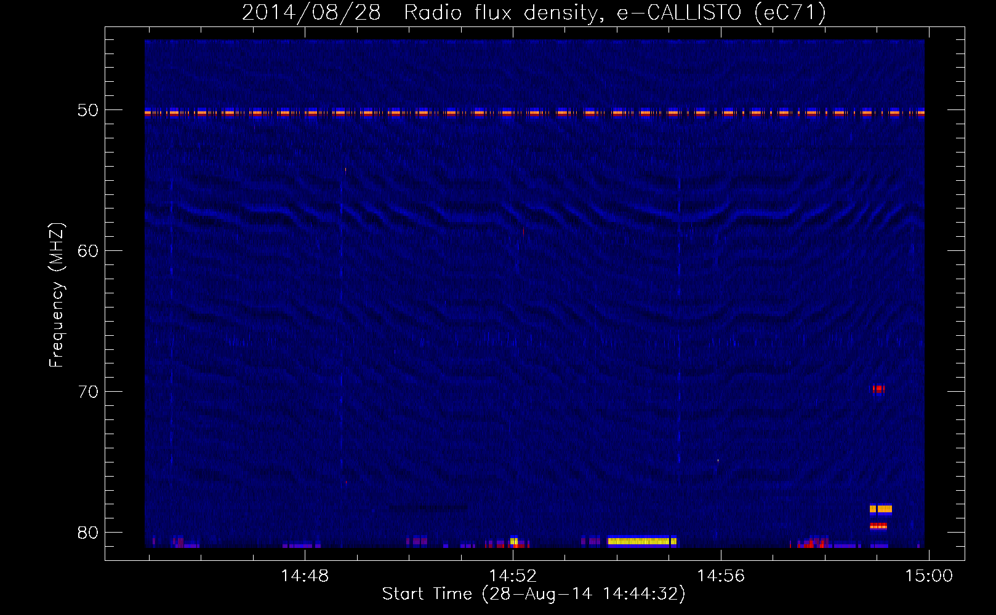This screenshot has width=996, height=615.
Task: Click the 70 frequency tick label
Action: [x=88, y=392]
